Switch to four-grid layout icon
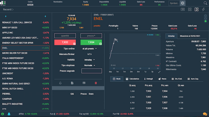Image resolution: width=209 pixels, height=117 pixels. (x=189, y=9)
